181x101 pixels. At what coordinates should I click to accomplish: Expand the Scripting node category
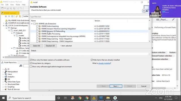pos(3,87)
